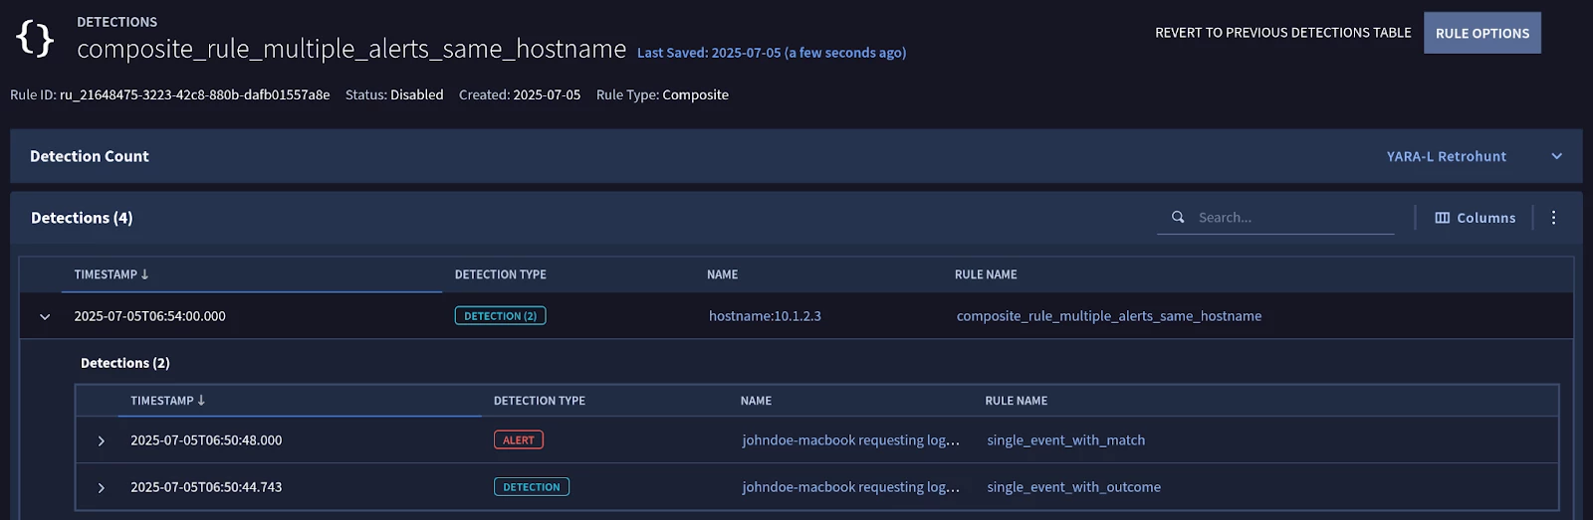Click the composite_rule_multiple_alerts_same_hostname page title
Viewport: 1593px width, 520px height.
point(351,49)
